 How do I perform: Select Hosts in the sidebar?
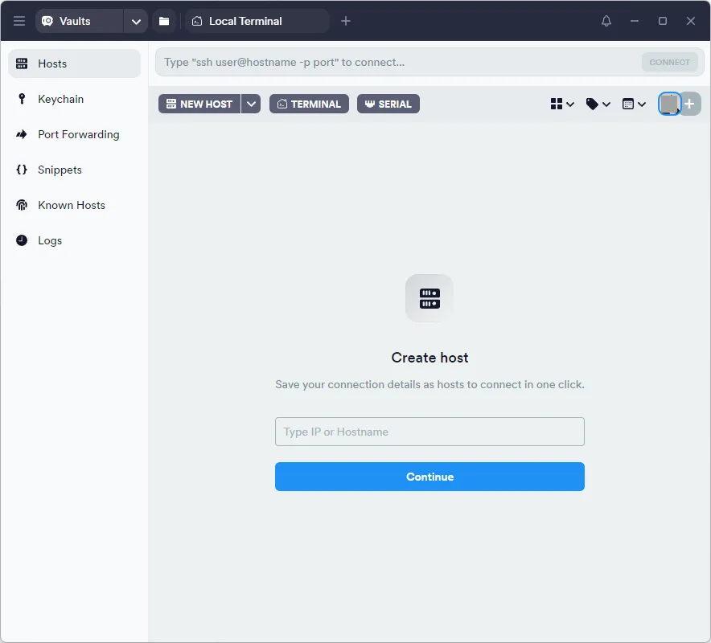[x=74, y=63]
